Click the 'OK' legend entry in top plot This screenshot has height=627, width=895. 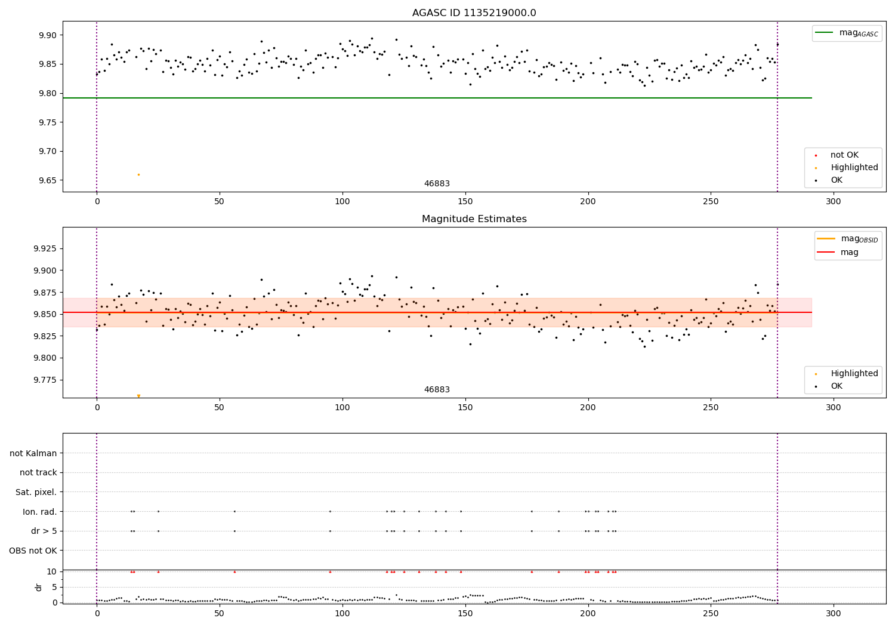(830, 180)
